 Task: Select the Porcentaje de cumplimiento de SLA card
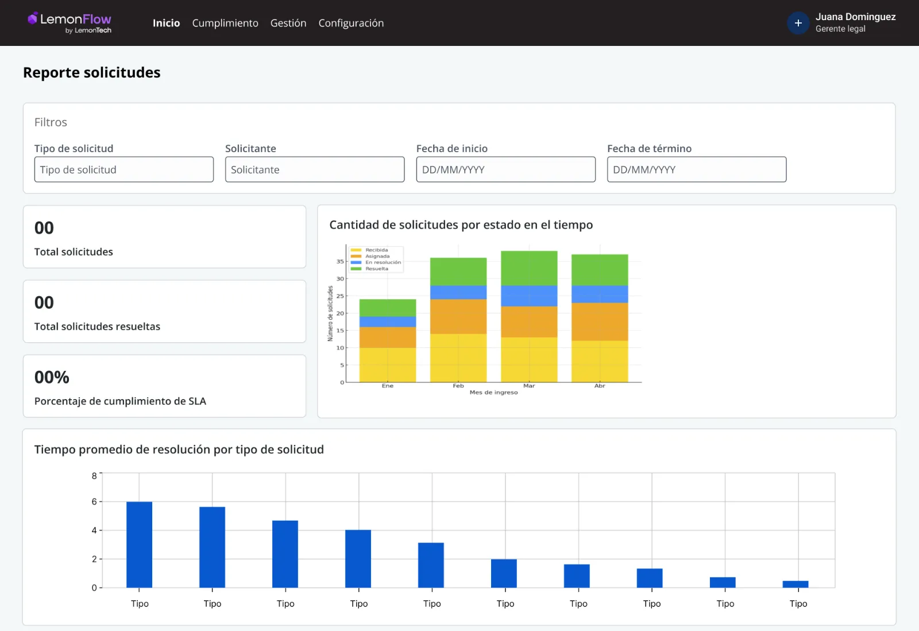click(164, 386)
